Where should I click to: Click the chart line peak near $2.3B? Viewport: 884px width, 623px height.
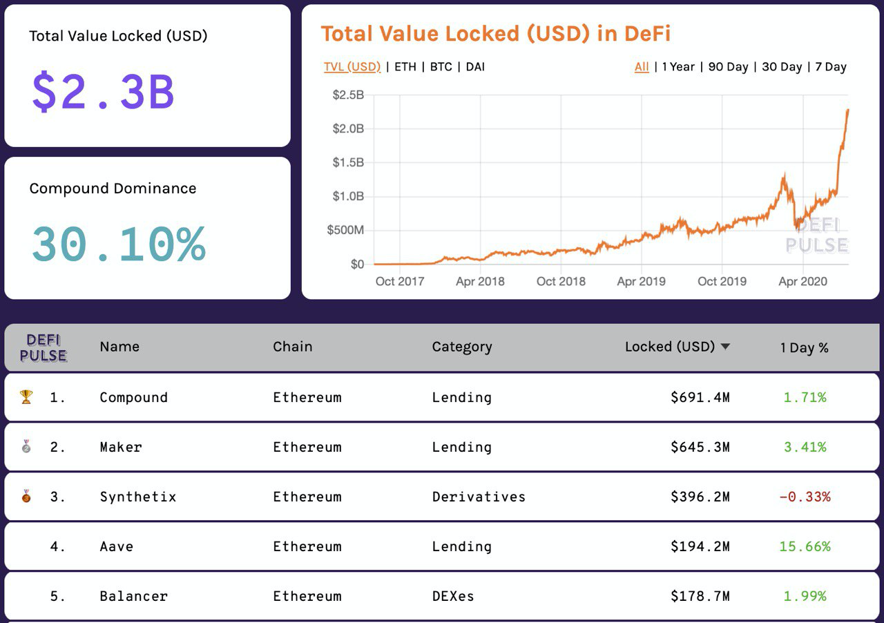click(847, 111)
